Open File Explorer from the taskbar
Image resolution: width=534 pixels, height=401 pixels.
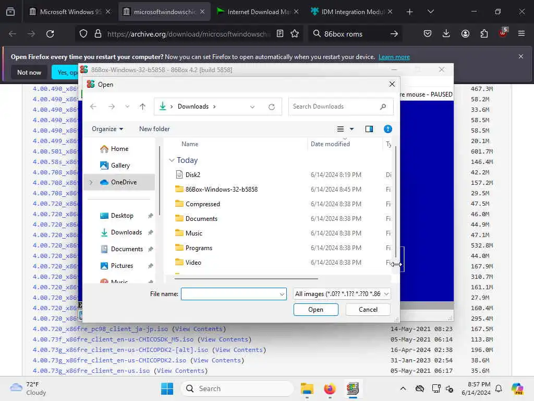coord(307,388)
